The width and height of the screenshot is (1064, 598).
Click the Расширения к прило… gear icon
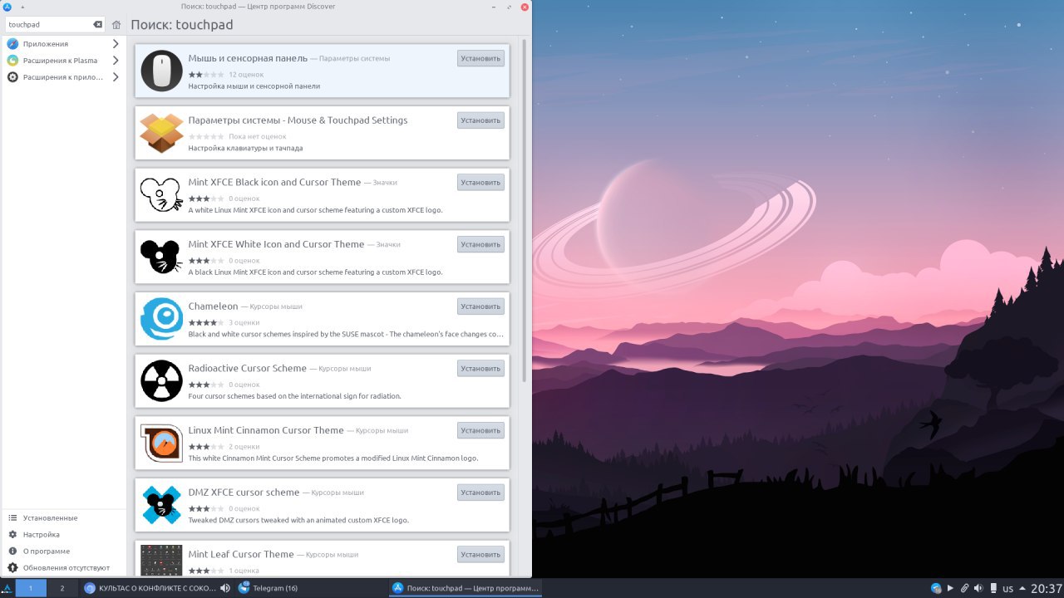pos(12,77)
